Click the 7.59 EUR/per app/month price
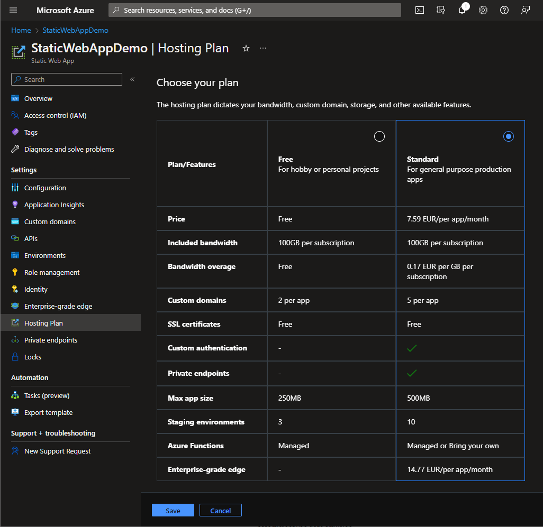Screen dimensions: 543x527 click(447, 219)
